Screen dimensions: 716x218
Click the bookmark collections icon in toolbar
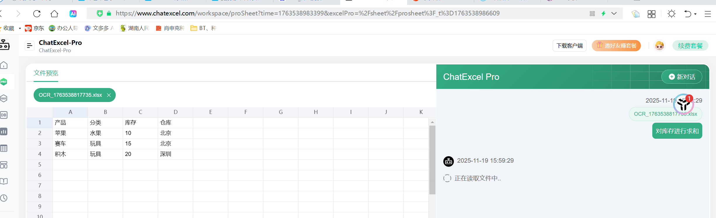tap(635, 14)
